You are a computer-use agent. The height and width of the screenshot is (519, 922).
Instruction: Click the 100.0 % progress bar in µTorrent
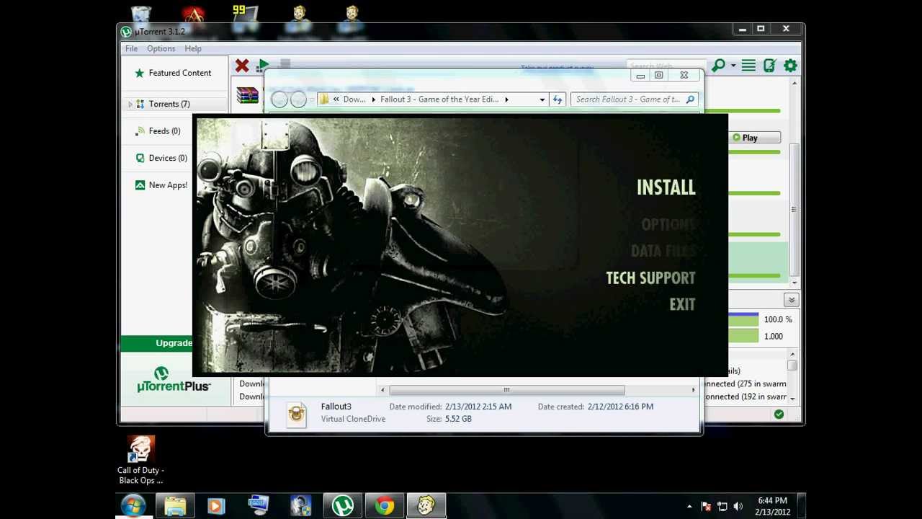click(743, 319)
